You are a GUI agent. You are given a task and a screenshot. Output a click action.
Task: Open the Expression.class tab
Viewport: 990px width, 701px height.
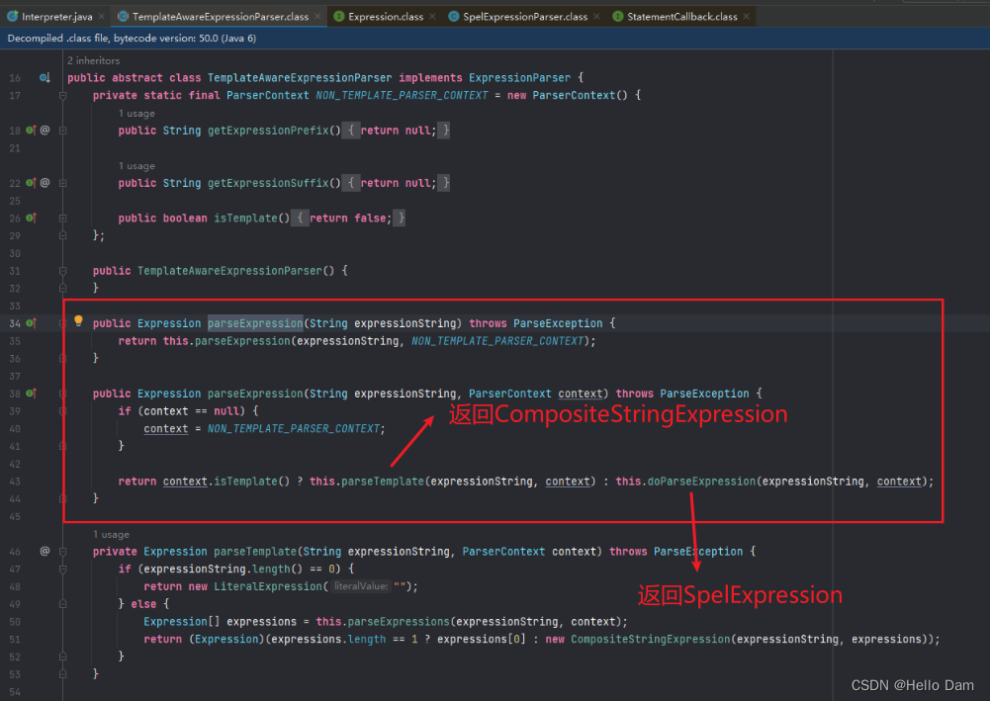pos(385,17)
